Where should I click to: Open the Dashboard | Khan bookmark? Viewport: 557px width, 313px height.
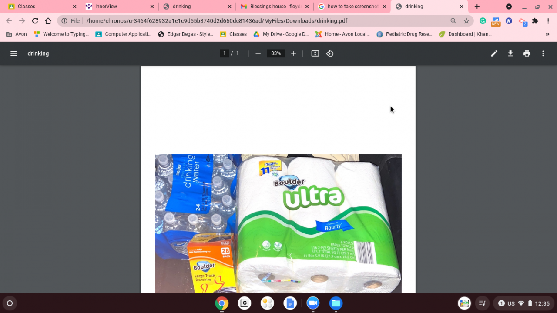point(465,34)
